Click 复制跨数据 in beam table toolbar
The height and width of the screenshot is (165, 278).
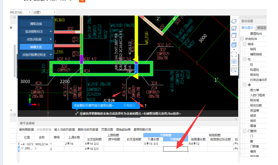point(26,130)
